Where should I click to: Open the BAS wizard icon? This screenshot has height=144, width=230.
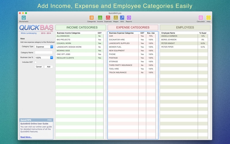pos(122,18)
